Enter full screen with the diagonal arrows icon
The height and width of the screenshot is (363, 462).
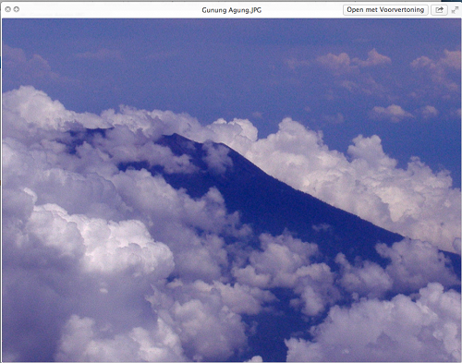pyautogui.click(x=455, y=10)
